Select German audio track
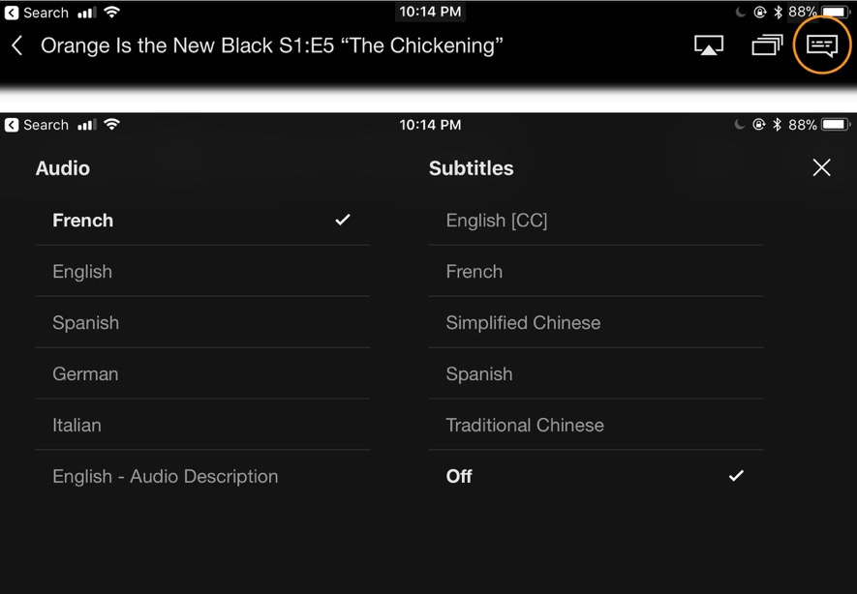Viewport: 857px width, 594px height. click(x=85, y=373)
